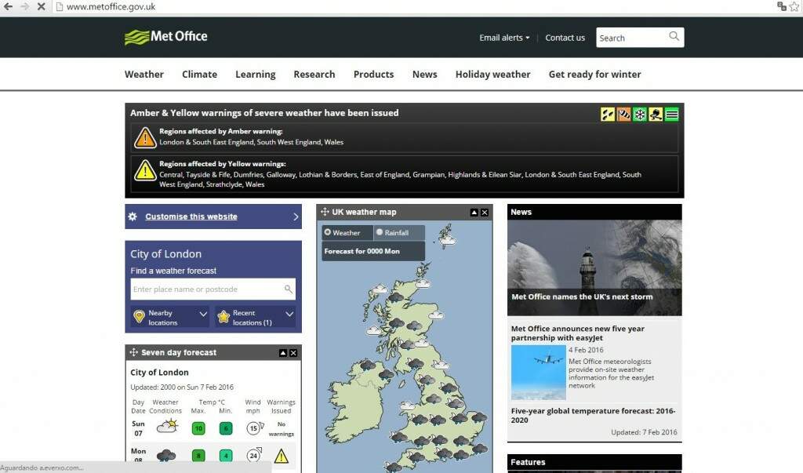Click the place name or postcode field
Viewport: 803px width, 473px height.
pyautogui.click(x=206, y=289)
